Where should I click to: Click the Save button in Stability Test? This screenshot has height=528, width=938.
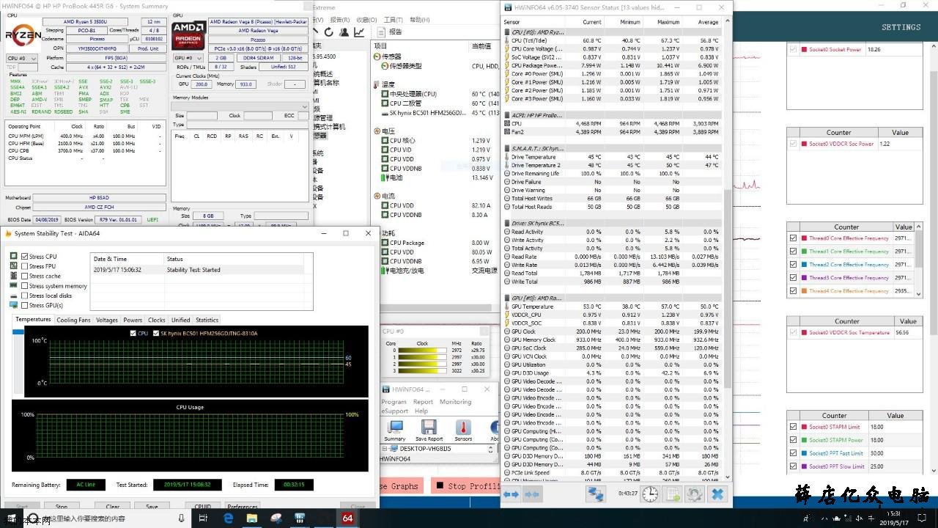tap(152, 507)
